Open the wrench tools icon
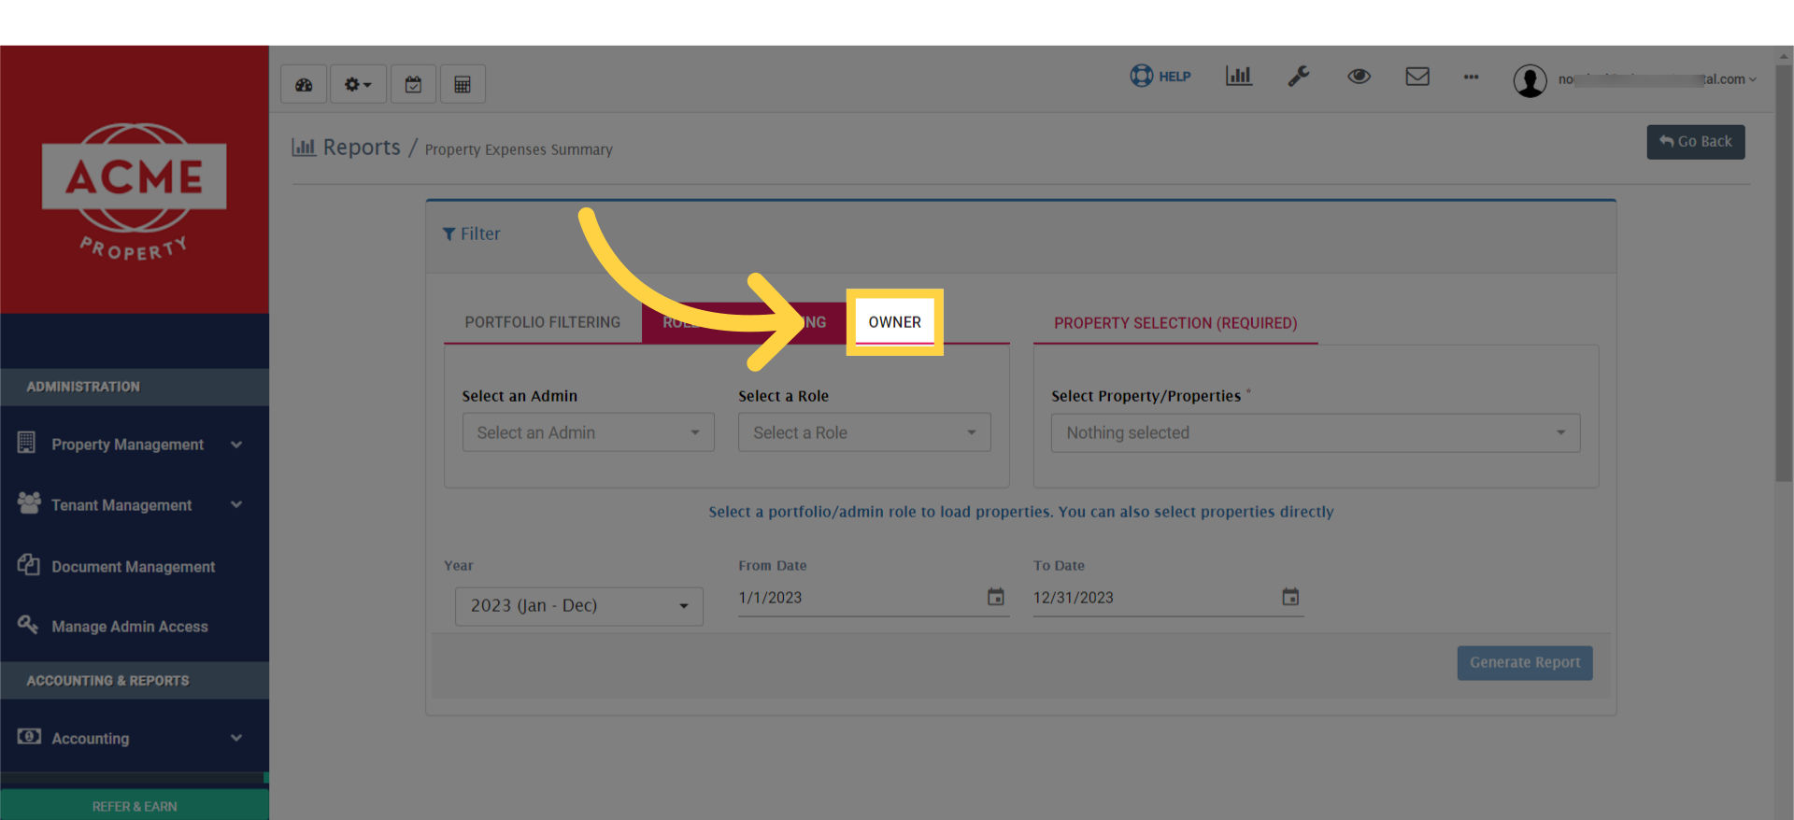This screenshot has width=1794, height=820. (x=1298, y=77)
